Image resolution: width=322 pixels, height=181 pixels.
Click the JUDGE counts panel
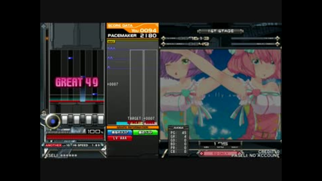pyautogui.click(x=178, y=140)
